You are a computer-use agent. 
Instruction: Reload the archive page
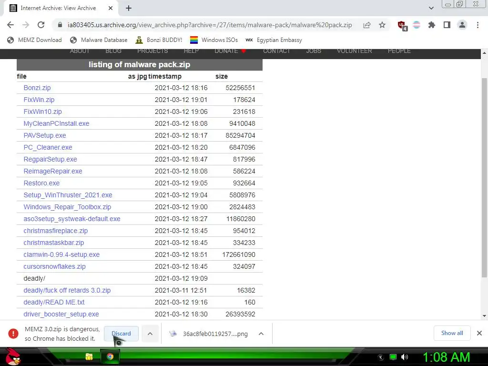point(41,25)
